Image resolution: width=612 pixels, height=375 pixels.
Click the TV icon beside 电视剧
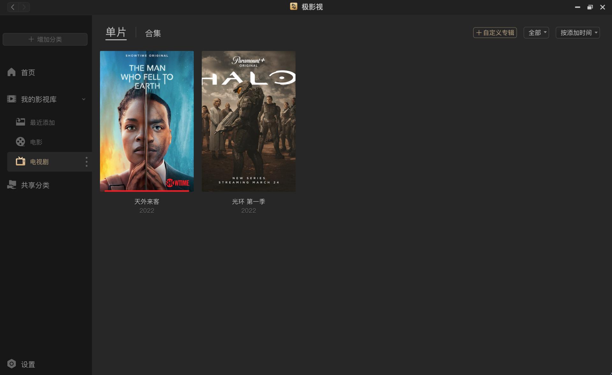pos(20,161)
